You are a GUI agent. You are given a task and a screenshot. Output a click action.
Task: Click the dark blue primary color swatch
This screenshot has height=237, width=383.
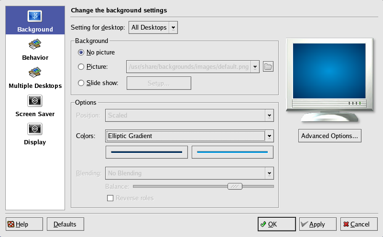click(146, 152)
